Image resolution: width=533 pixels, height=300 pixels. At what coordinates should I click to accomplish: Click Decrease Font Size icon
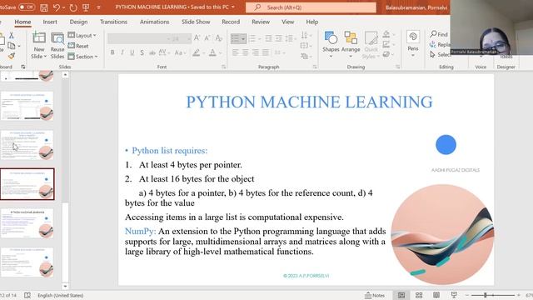click(207, 38)
